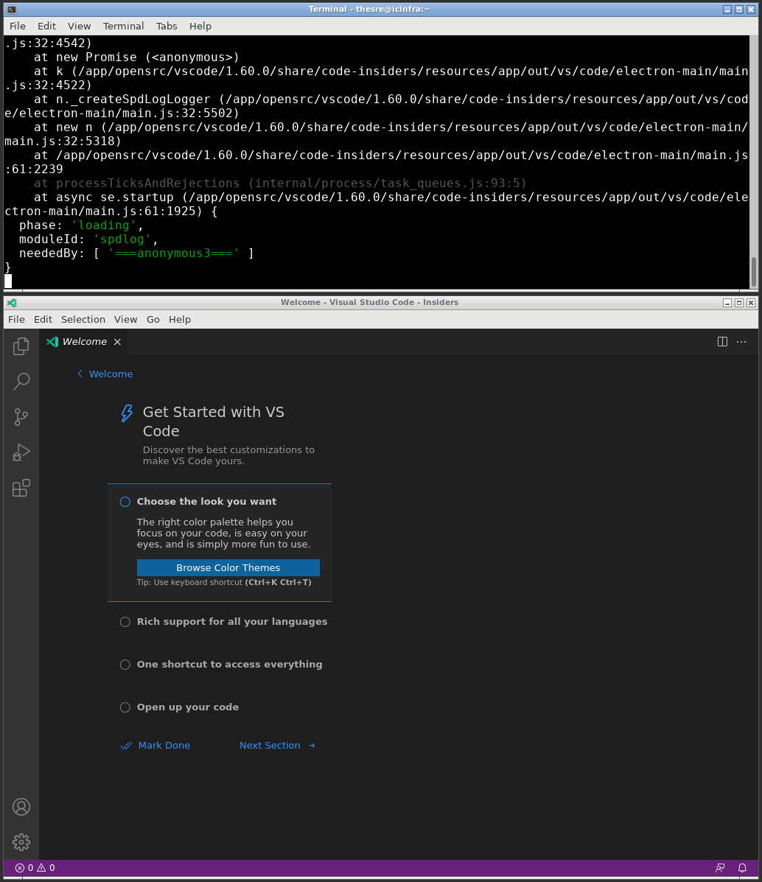Click the feedback icon in status bar

(720, 868)
